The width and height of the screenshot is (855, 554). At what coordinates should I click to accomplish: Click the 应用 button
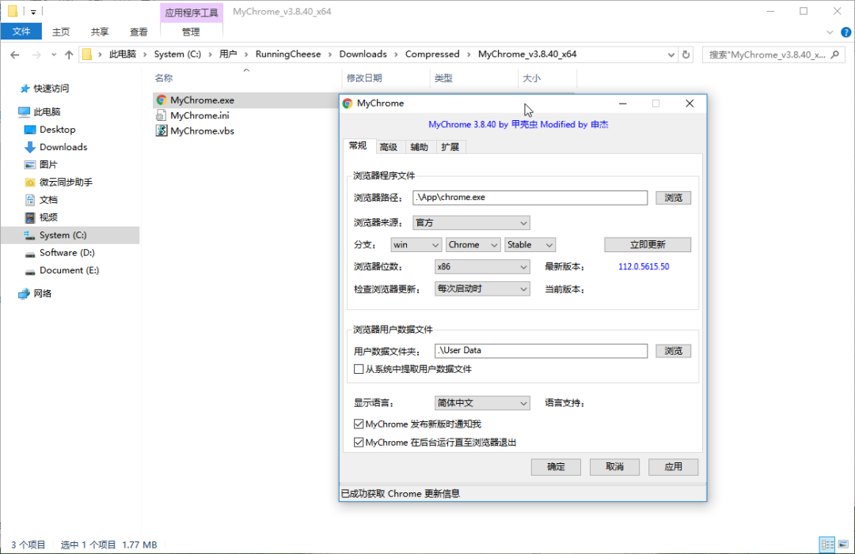pos(674,467)
